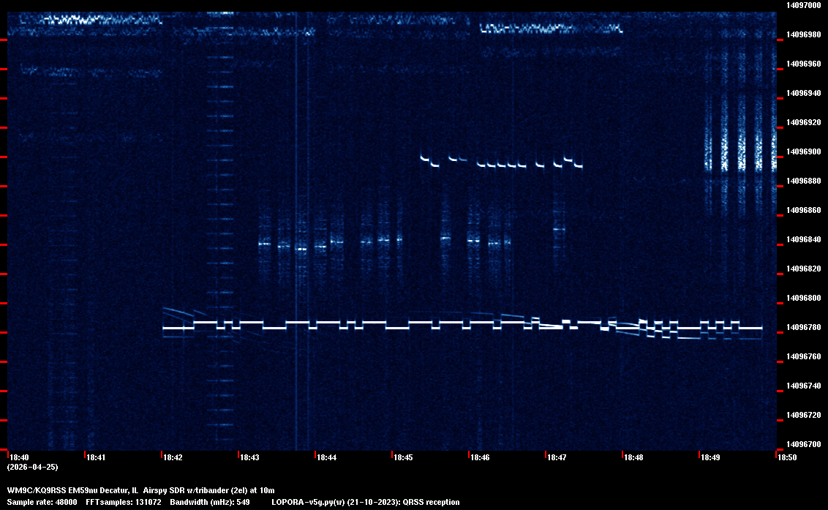
Task: Click the 14097000 frequency label
Action: tap(804, 5)
